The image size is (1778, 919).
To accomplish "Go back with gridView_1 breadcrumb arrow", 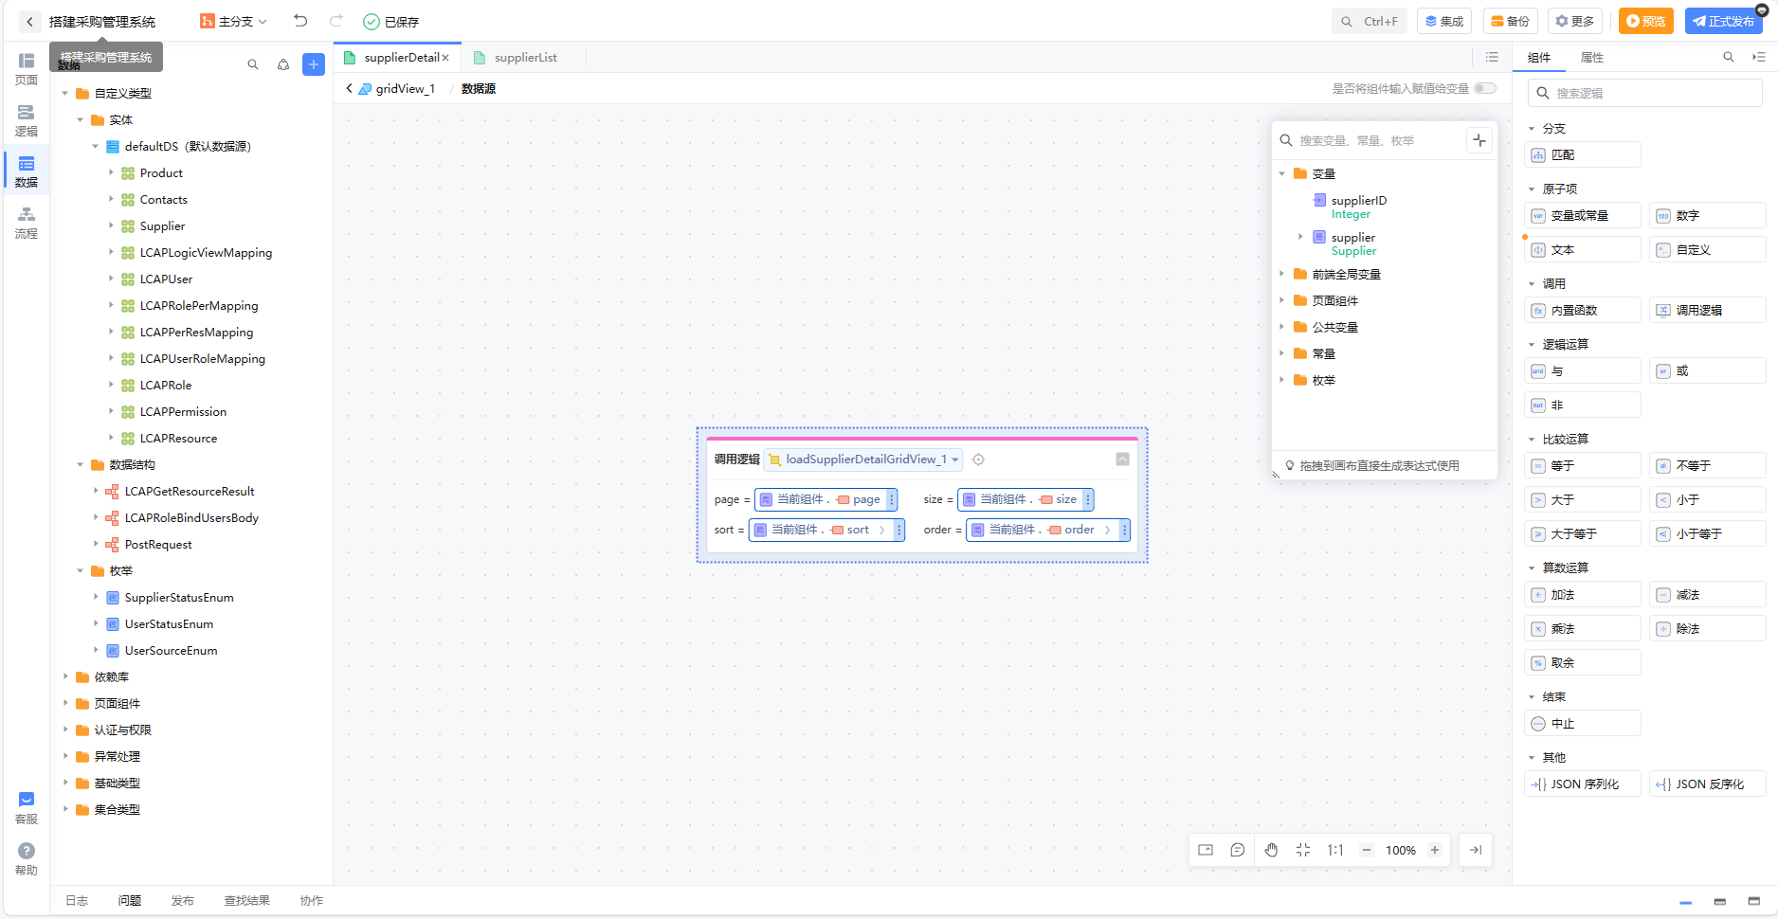I will click(x=349, y=88).
